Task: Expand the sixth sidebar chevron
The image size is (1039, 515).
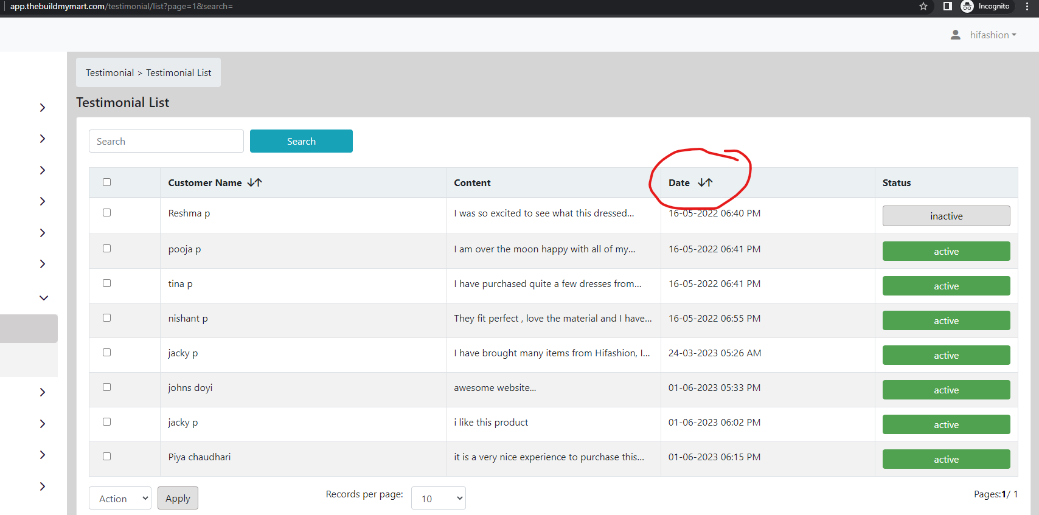Action: click(43, 264)
